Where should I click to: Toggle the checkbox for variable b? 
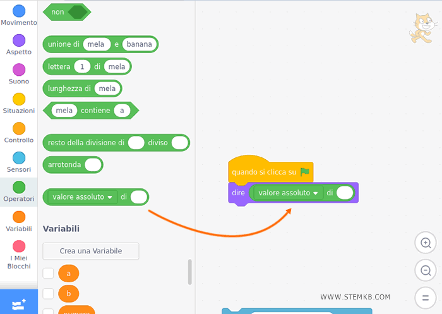tap(48, 294)
